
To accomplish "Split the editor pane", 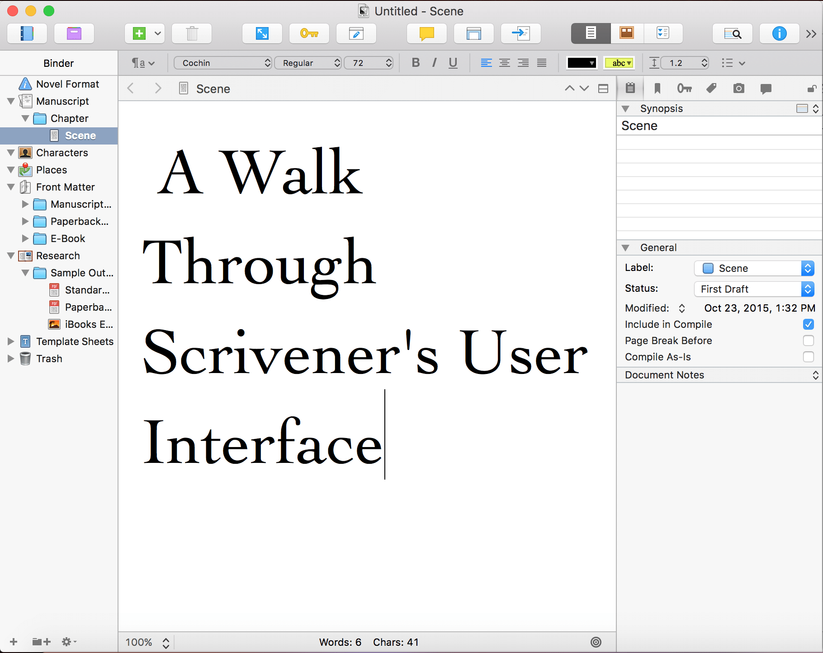I will 603,89.
